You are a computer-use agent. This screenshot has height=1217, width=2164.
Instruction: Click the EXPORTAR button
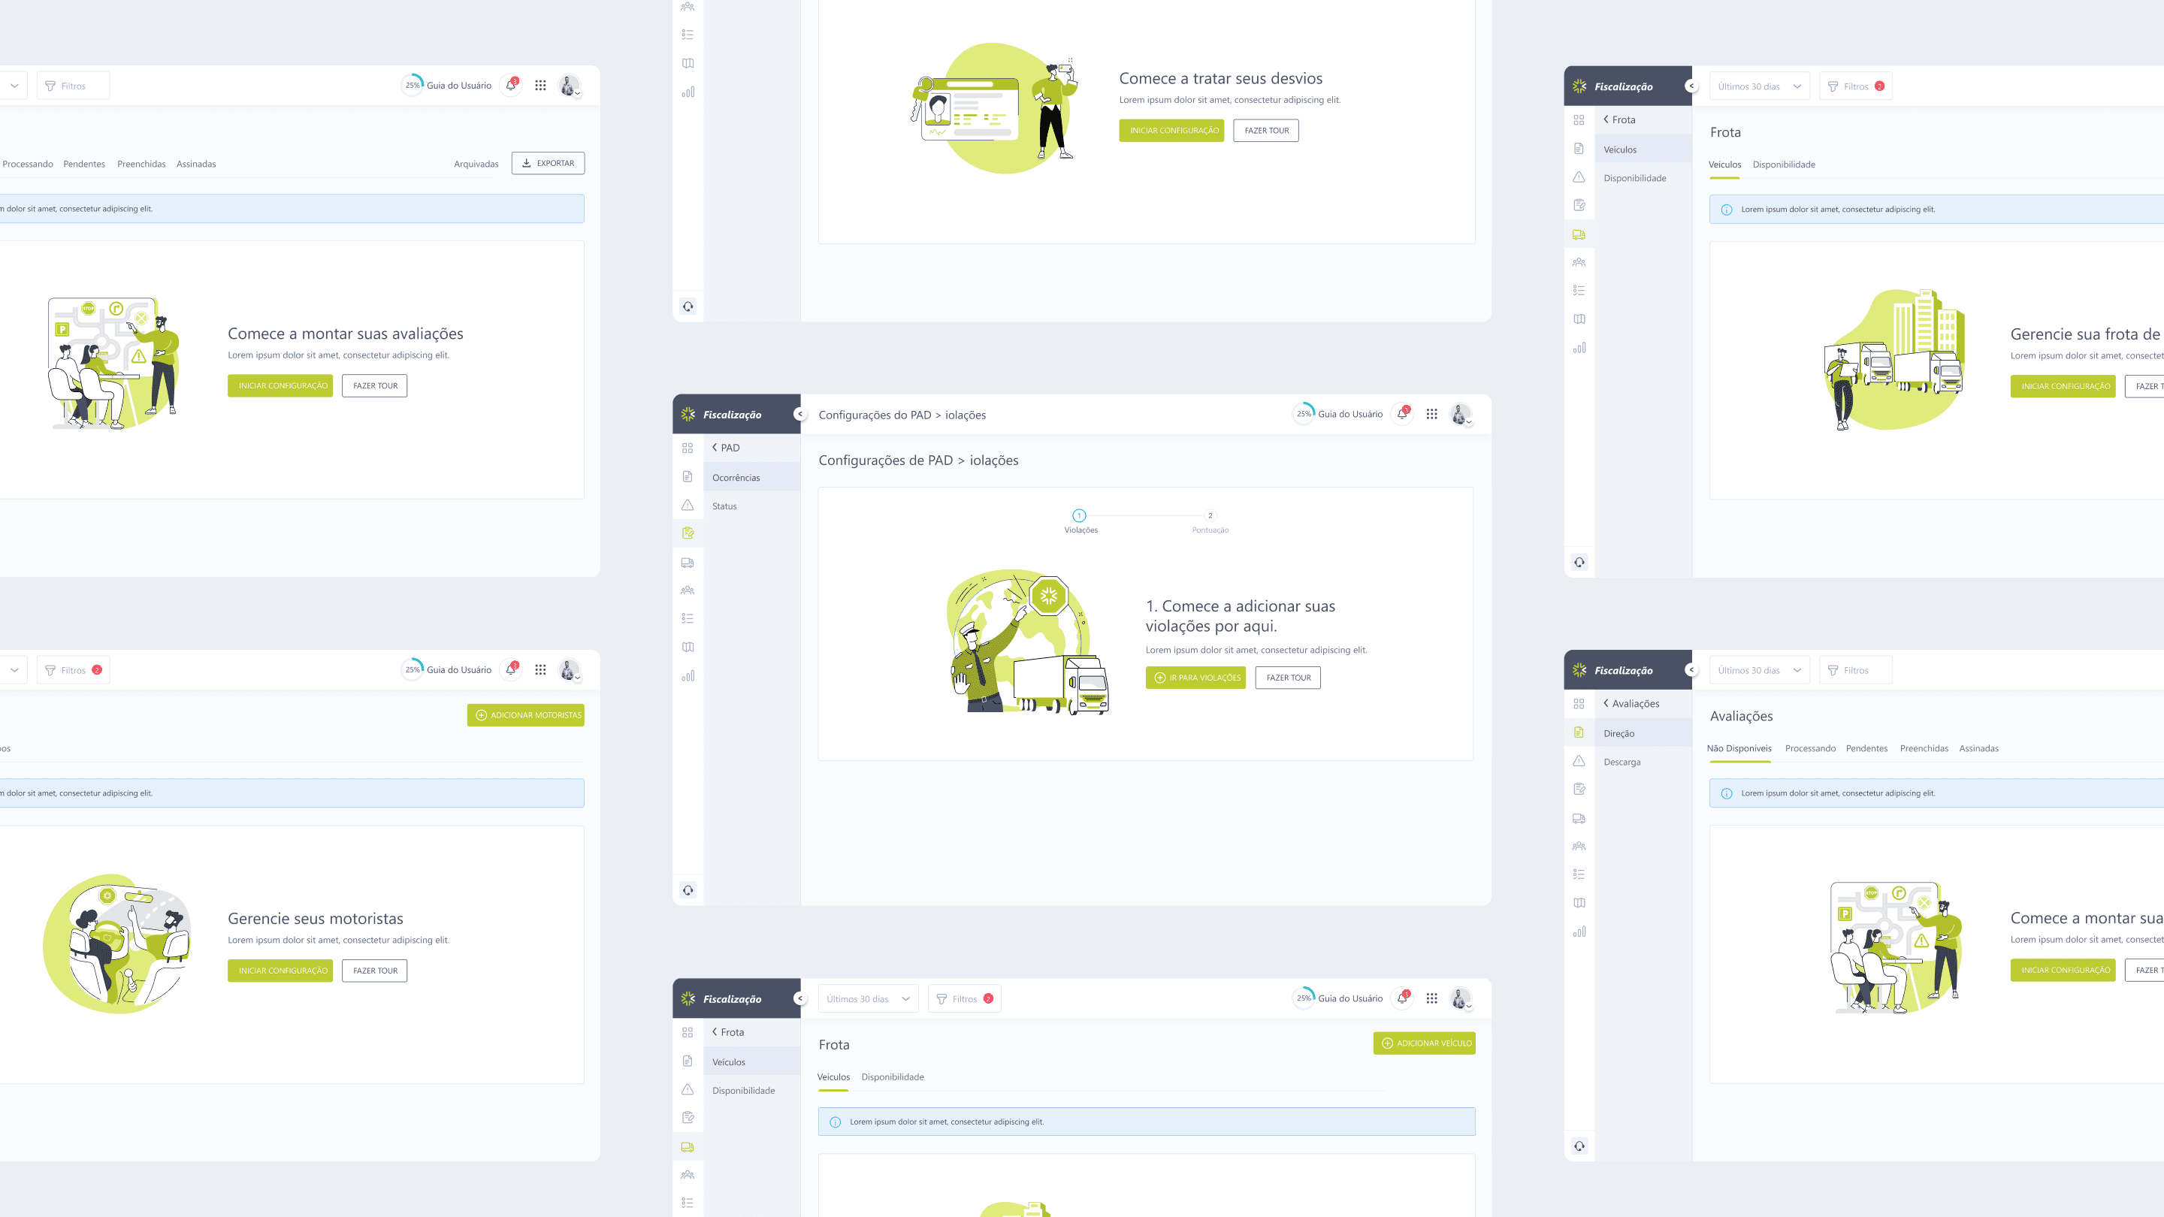click(548, 163)
